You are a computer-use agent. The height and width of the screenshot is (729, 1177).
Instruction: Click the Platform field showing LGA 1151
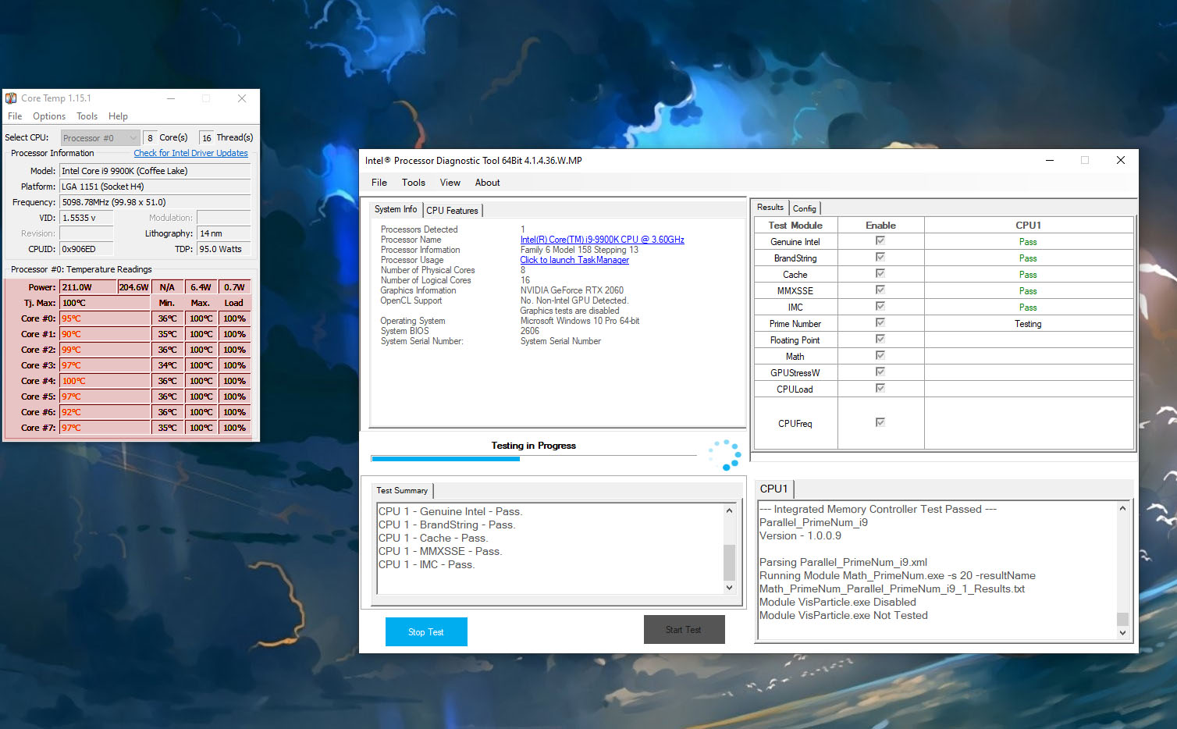155,187
